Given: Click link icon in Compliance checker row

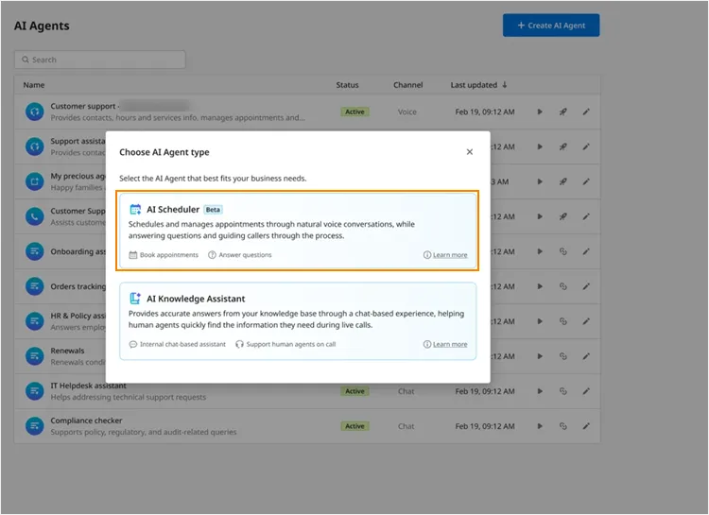Looking at the screenshot, I should [563, 426].
